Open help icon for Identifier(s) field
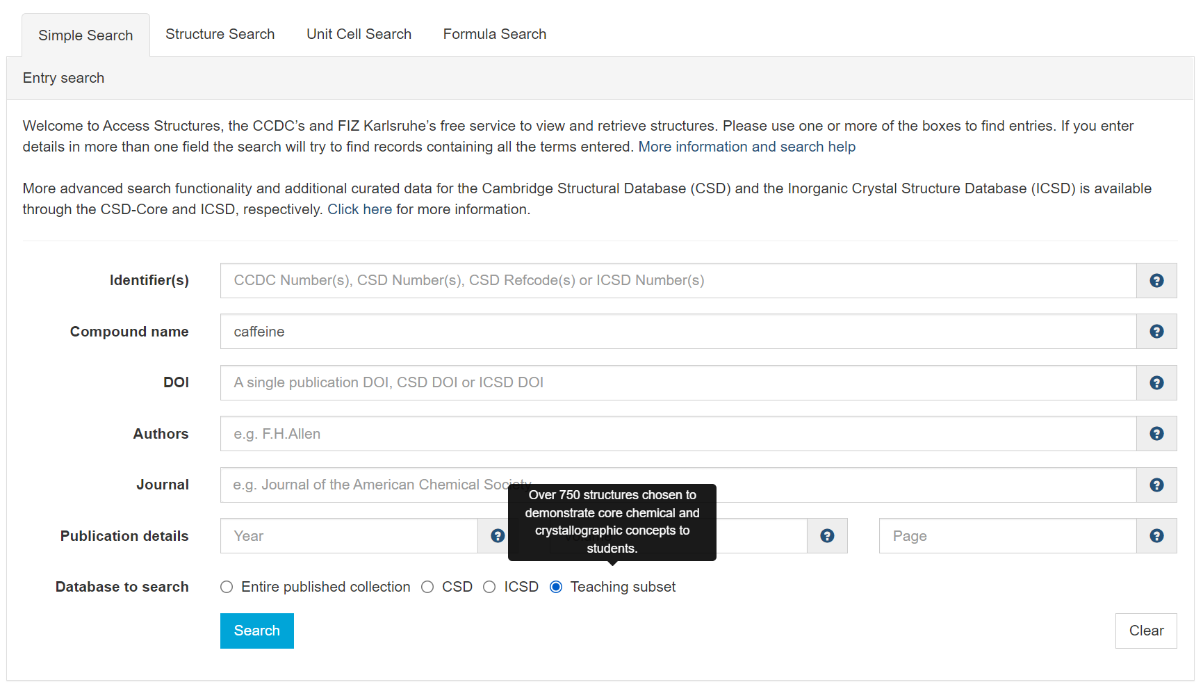This screenshot has height=689, width=1203. (x=1156, y=281)
